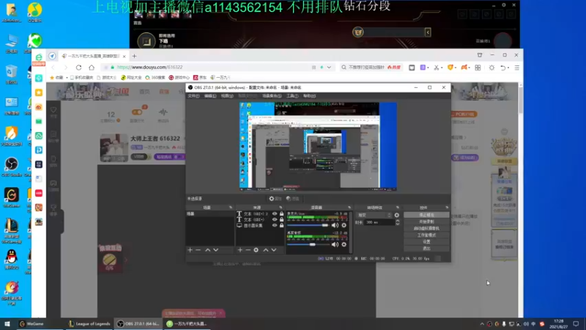The height and width of the screenshot is (330, 586).
Task: Open a new browser tab with plus
Action: click(134, 56)
